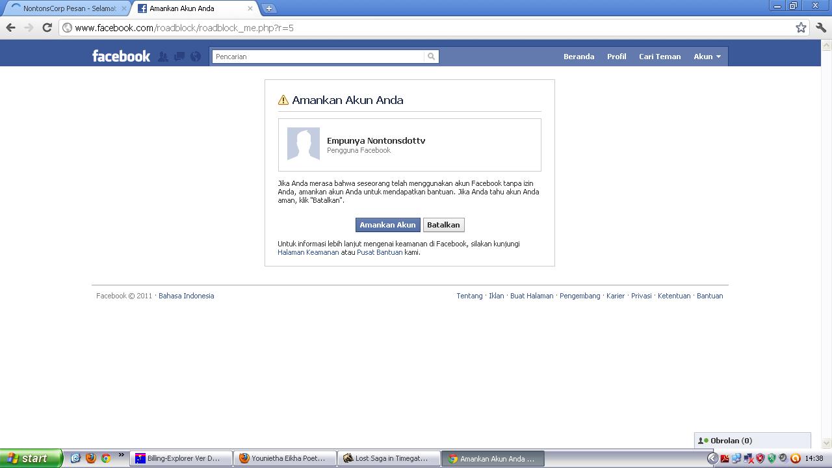
Task: Open friend requests icon in Facebook header
Action: (x=163, y=57)
